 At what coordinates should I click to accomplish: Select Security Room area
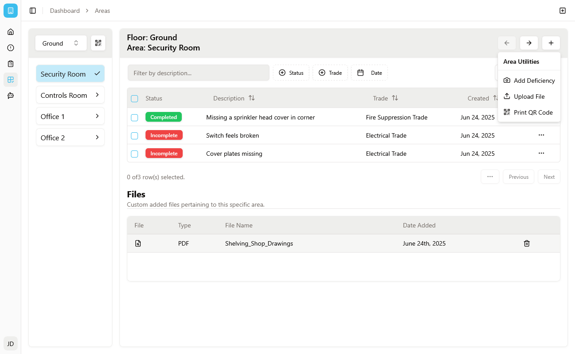[70, 74]
